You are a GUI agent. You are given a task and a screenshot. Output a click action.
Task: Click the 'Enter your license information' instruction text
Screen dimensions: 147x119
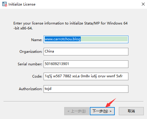70,26
